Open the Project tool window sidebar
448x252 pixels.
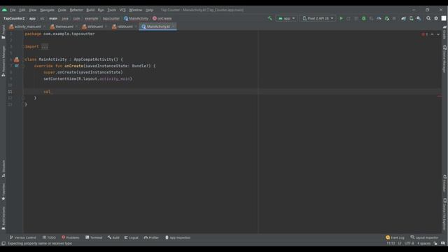(3, 31)
